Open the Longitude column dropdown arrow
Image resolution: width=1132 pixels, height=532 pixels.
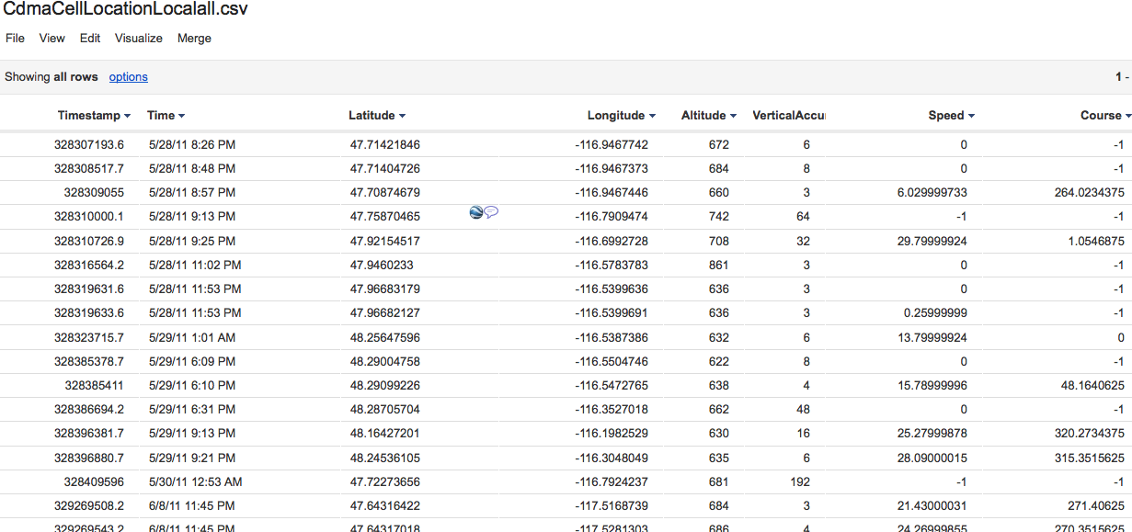(652, 116)
